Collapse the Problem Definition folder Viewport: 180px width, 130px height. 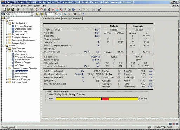(7, 23)
